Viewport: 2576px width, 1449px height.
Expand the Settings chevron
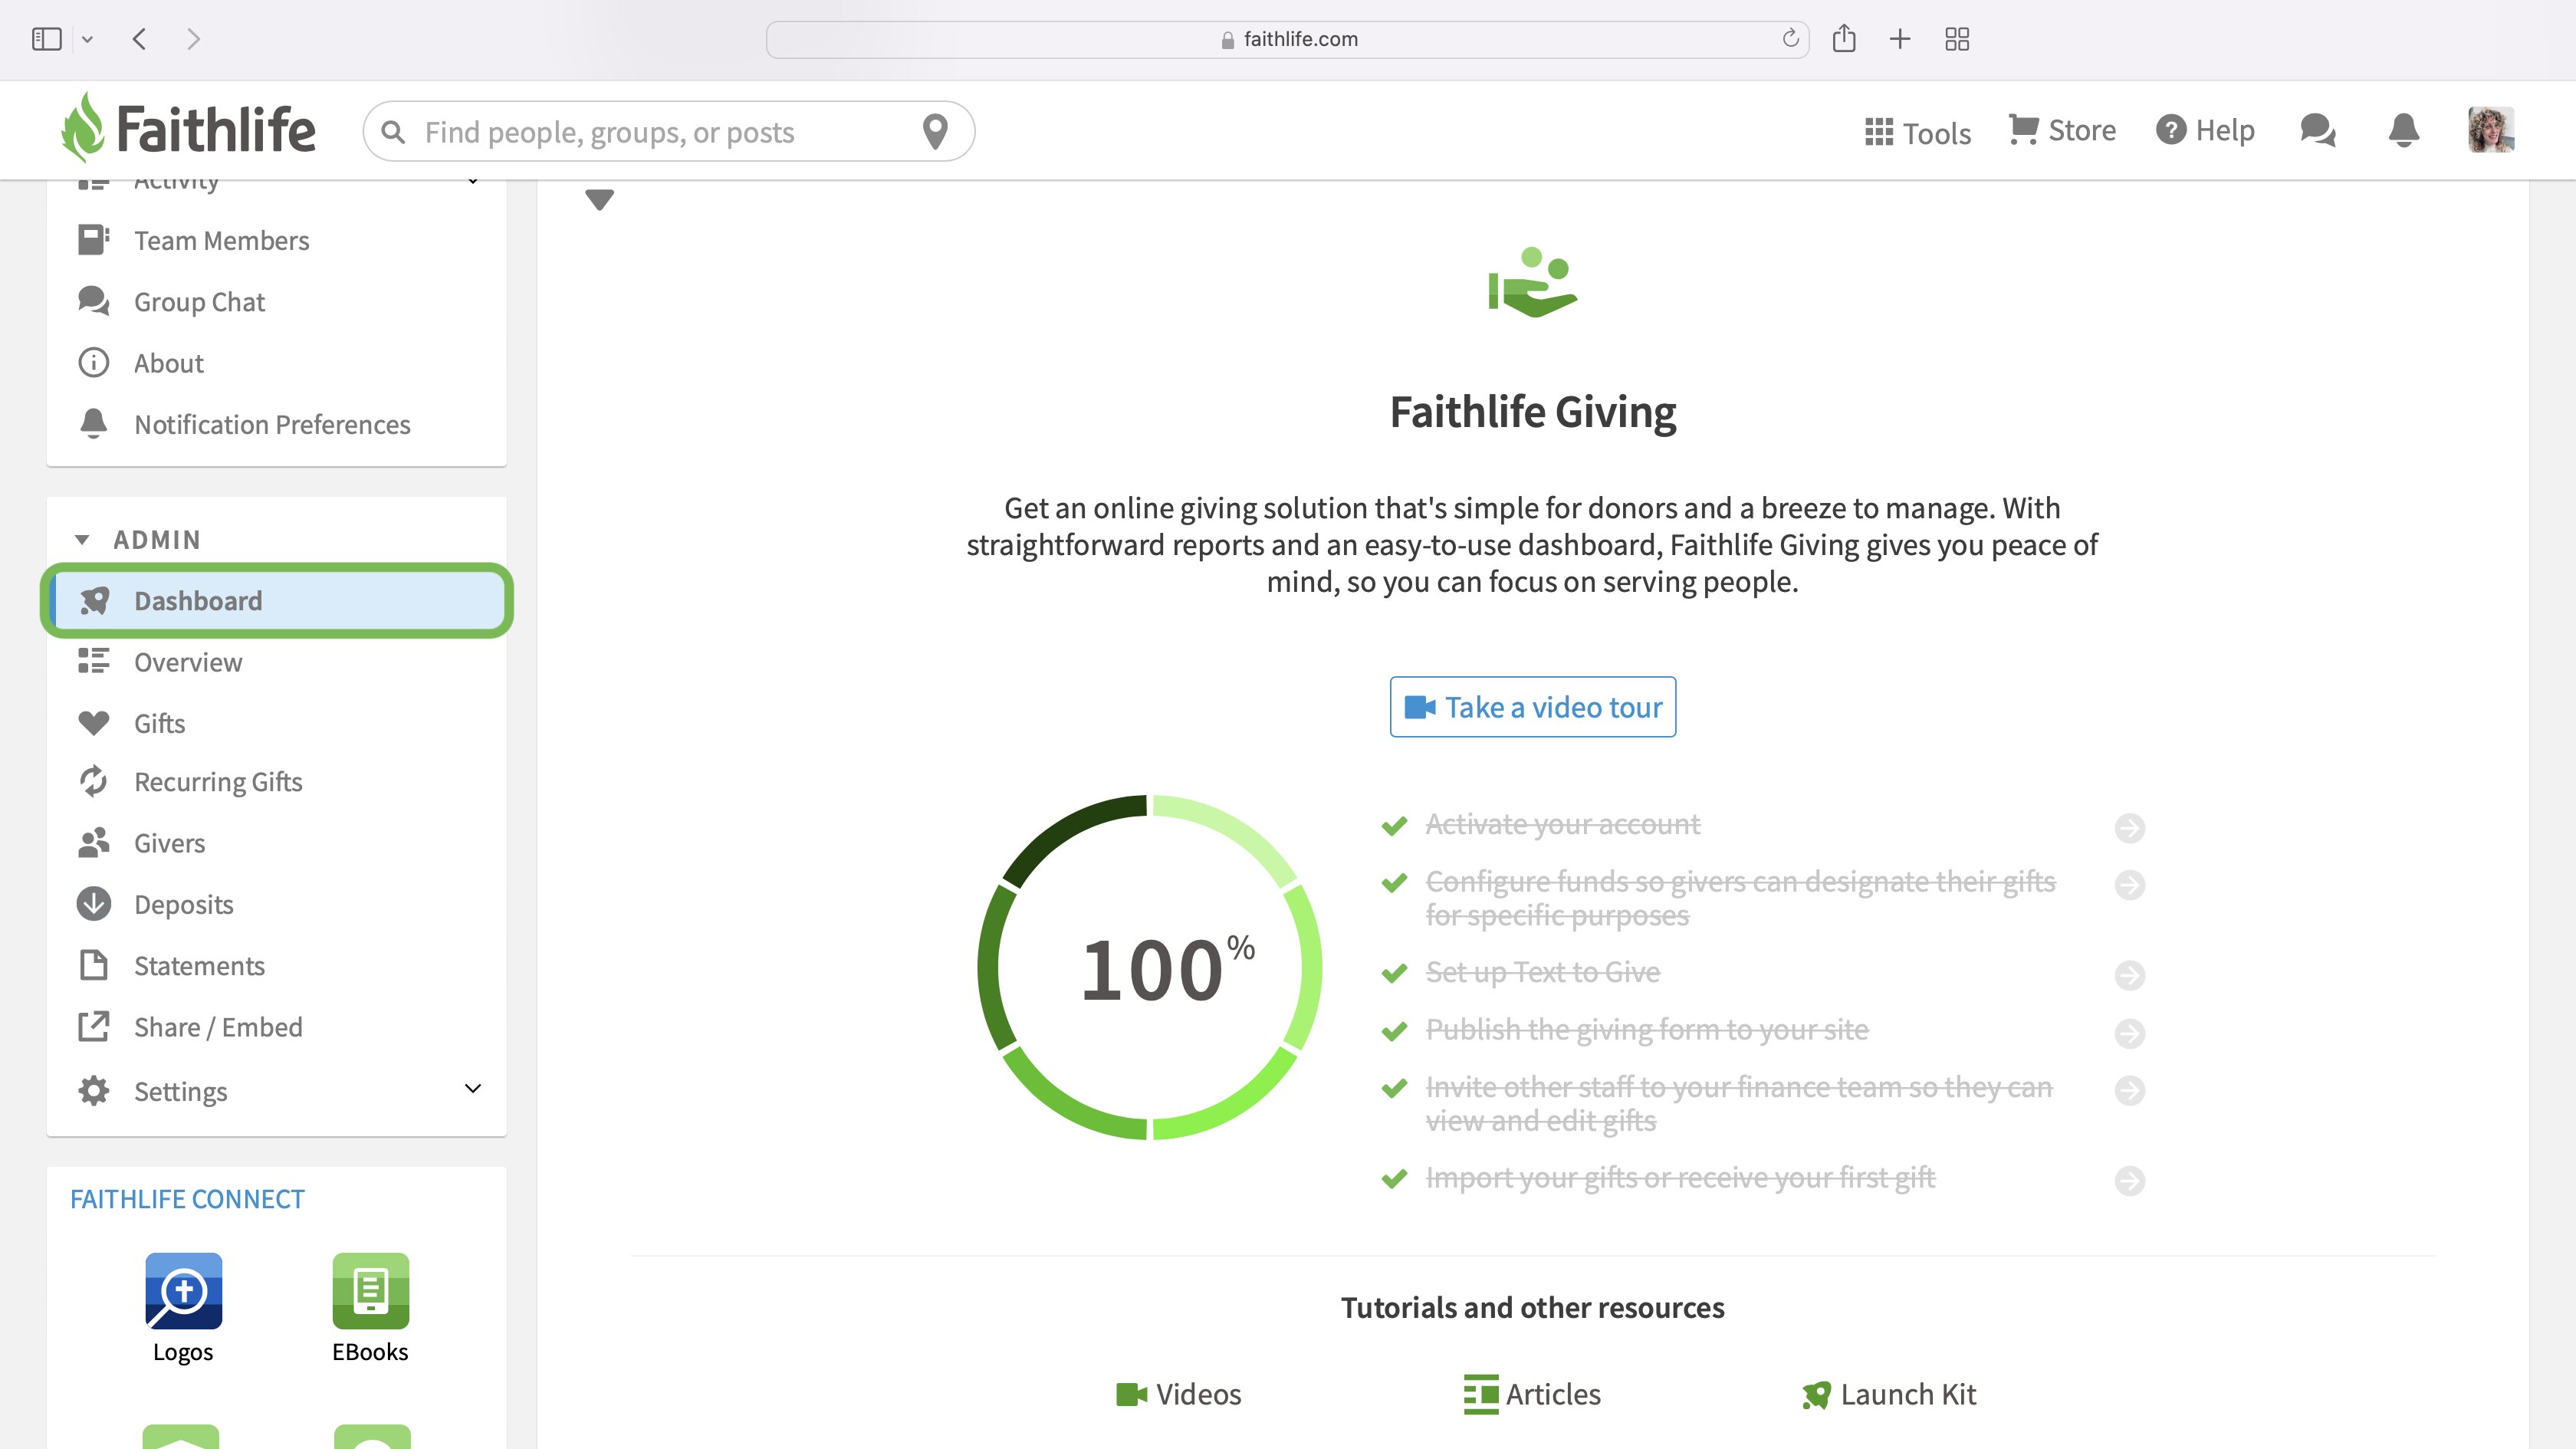coord(473,1089)
